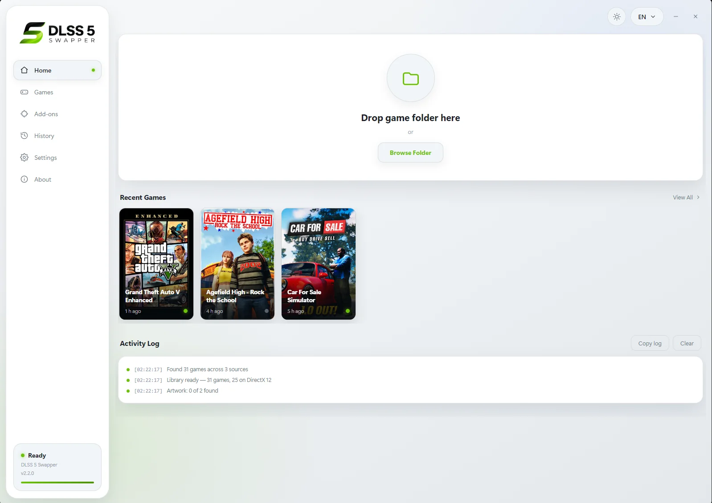712x503 pixels.
Task: Click the Recent Games heading
Action: (143, 198)
